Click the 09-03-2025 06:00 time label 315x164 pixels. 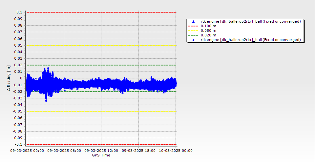(x=64, y=151)
